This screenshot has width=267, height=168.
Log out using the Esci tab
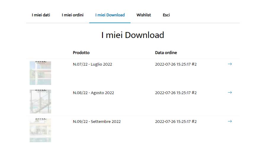(166, 15)
